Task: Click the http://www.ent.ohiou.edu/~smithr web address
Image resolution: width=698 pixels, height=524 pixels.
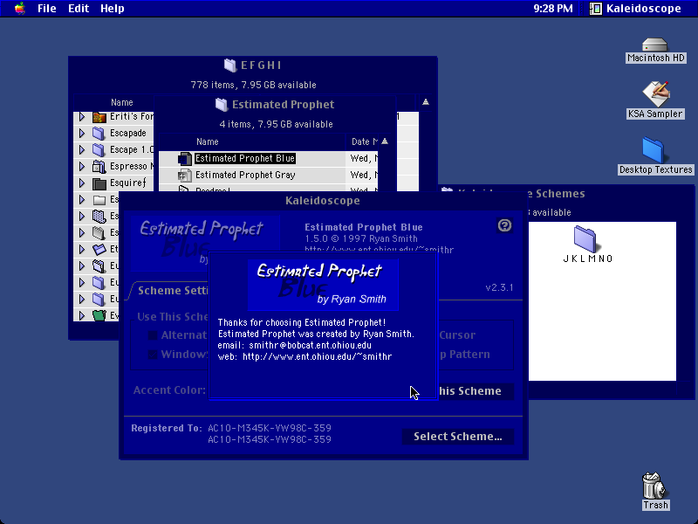Action: (x=317, y=357)
